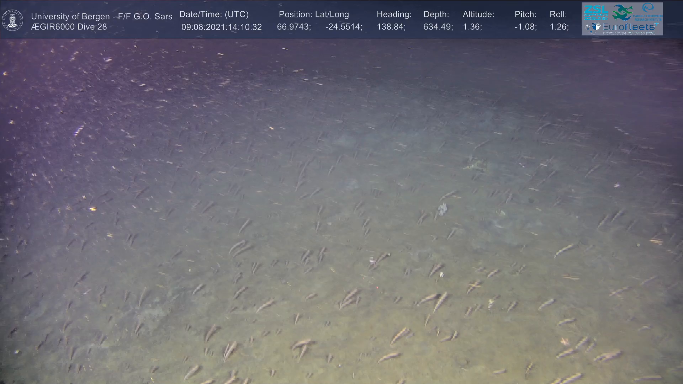Click the longitude value -24.5514
This screenshot has height=384, width=683.
click(x=343, y=27)
